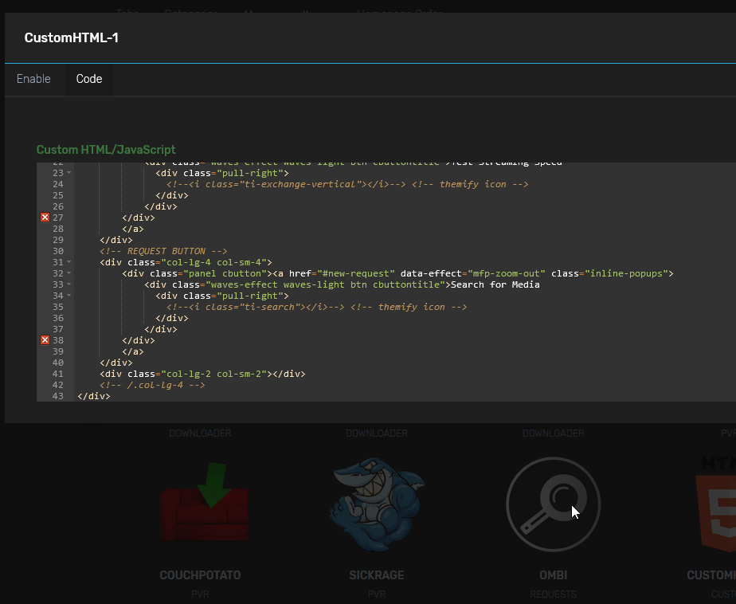Collapse the fold arrow on line 31
The width and height of the screenshot is (736, 604).
coord(69,262)
